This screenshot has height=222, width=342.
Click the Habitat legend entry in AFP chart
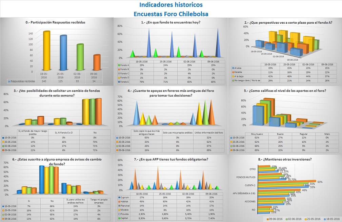(x=123, y=202)
